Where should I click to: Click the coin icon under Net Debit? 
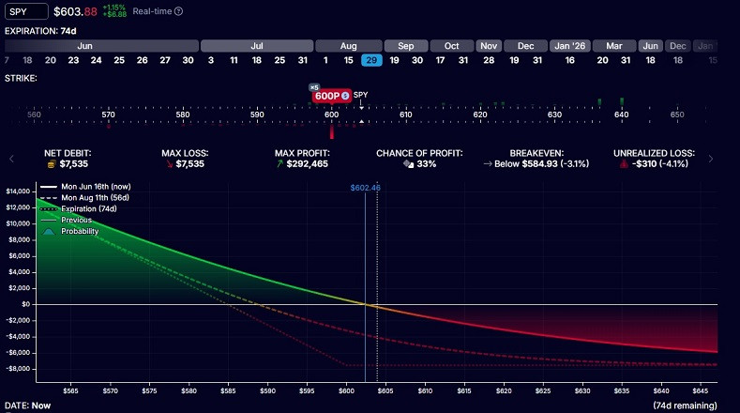tap(52, 164)
